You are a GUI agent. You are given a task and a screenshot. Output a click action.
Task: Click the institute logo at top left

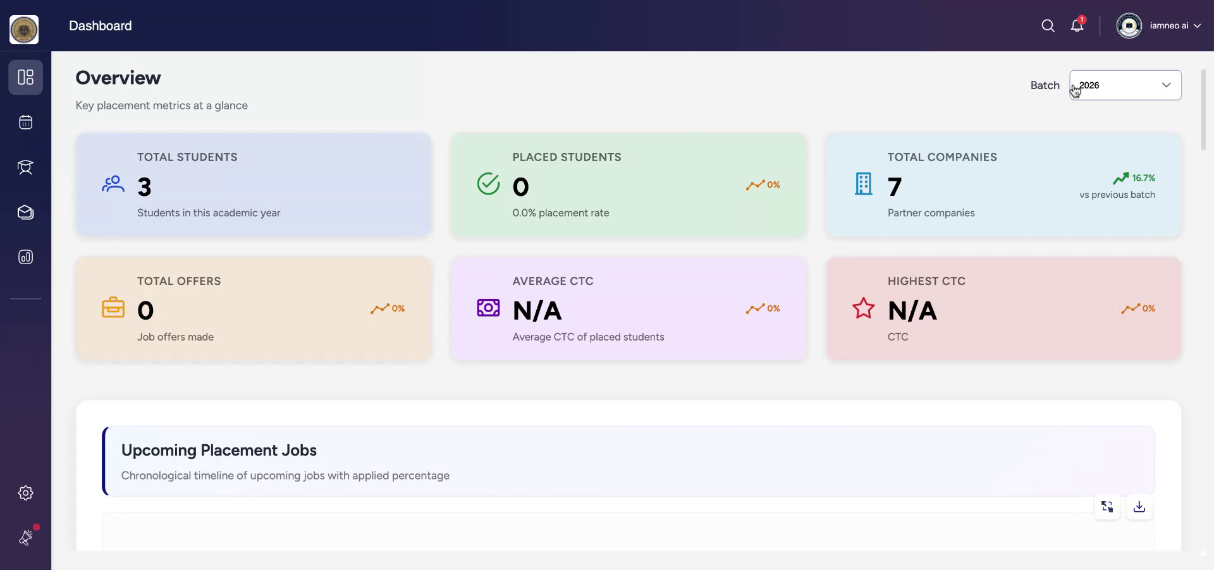click(x=23, y=29)
